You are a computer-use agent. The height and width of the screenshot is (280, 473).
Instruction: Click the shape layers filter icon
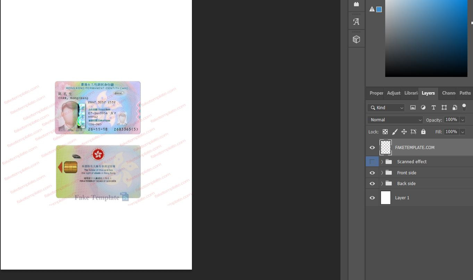[x=444, y=107]
